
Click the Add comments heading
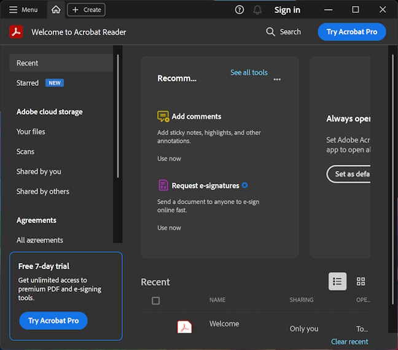click(x=197, y=116)
